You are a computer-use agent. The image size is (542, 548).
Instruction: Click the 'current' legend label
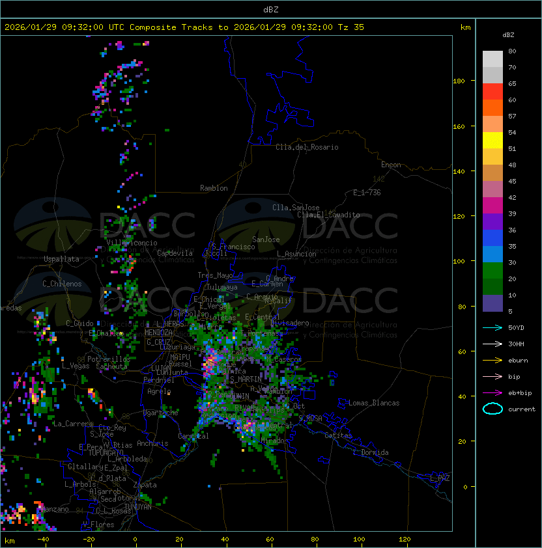[x=522, y=409]
